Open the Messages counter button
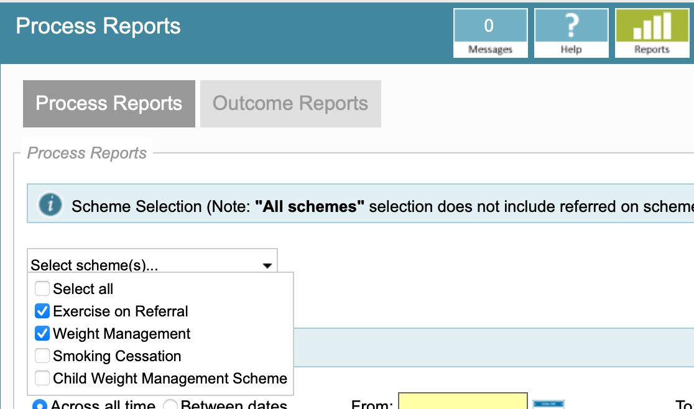 tap(490, 33)
